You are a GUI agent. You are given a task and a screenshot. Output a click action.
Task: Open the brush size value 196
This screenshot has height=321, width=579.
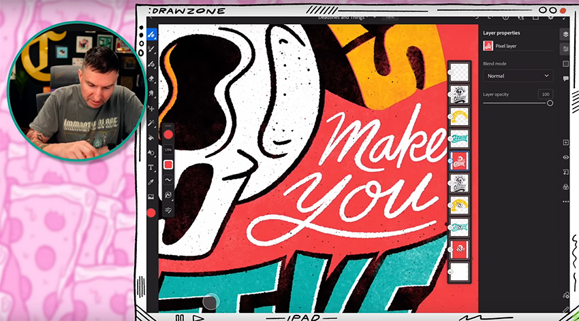click(x=168, y=150)
